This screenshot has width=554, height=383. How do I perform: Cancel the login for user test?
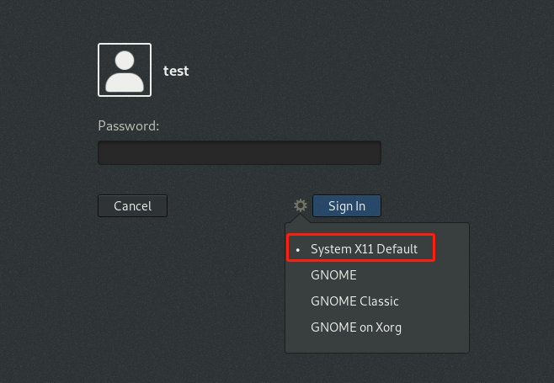132,206
